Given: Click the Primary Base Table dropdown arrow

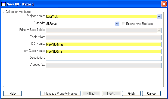Looking at the screenshot, I should (159, 31).
